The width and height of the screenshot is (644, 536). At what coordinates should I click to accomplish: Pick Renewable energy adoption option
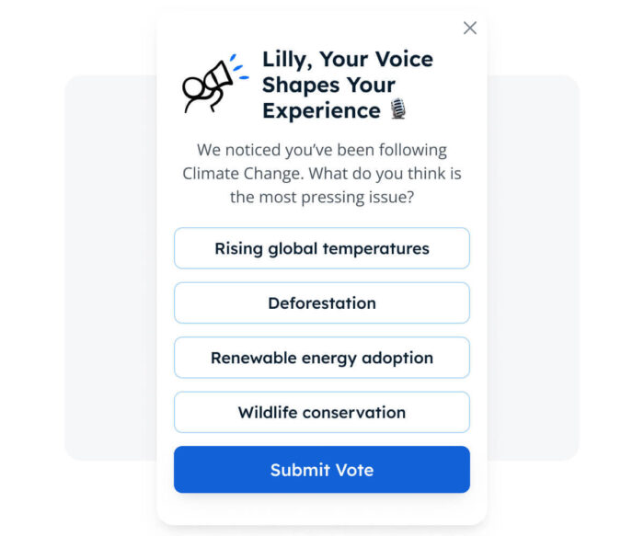click(x=322, y=358)
